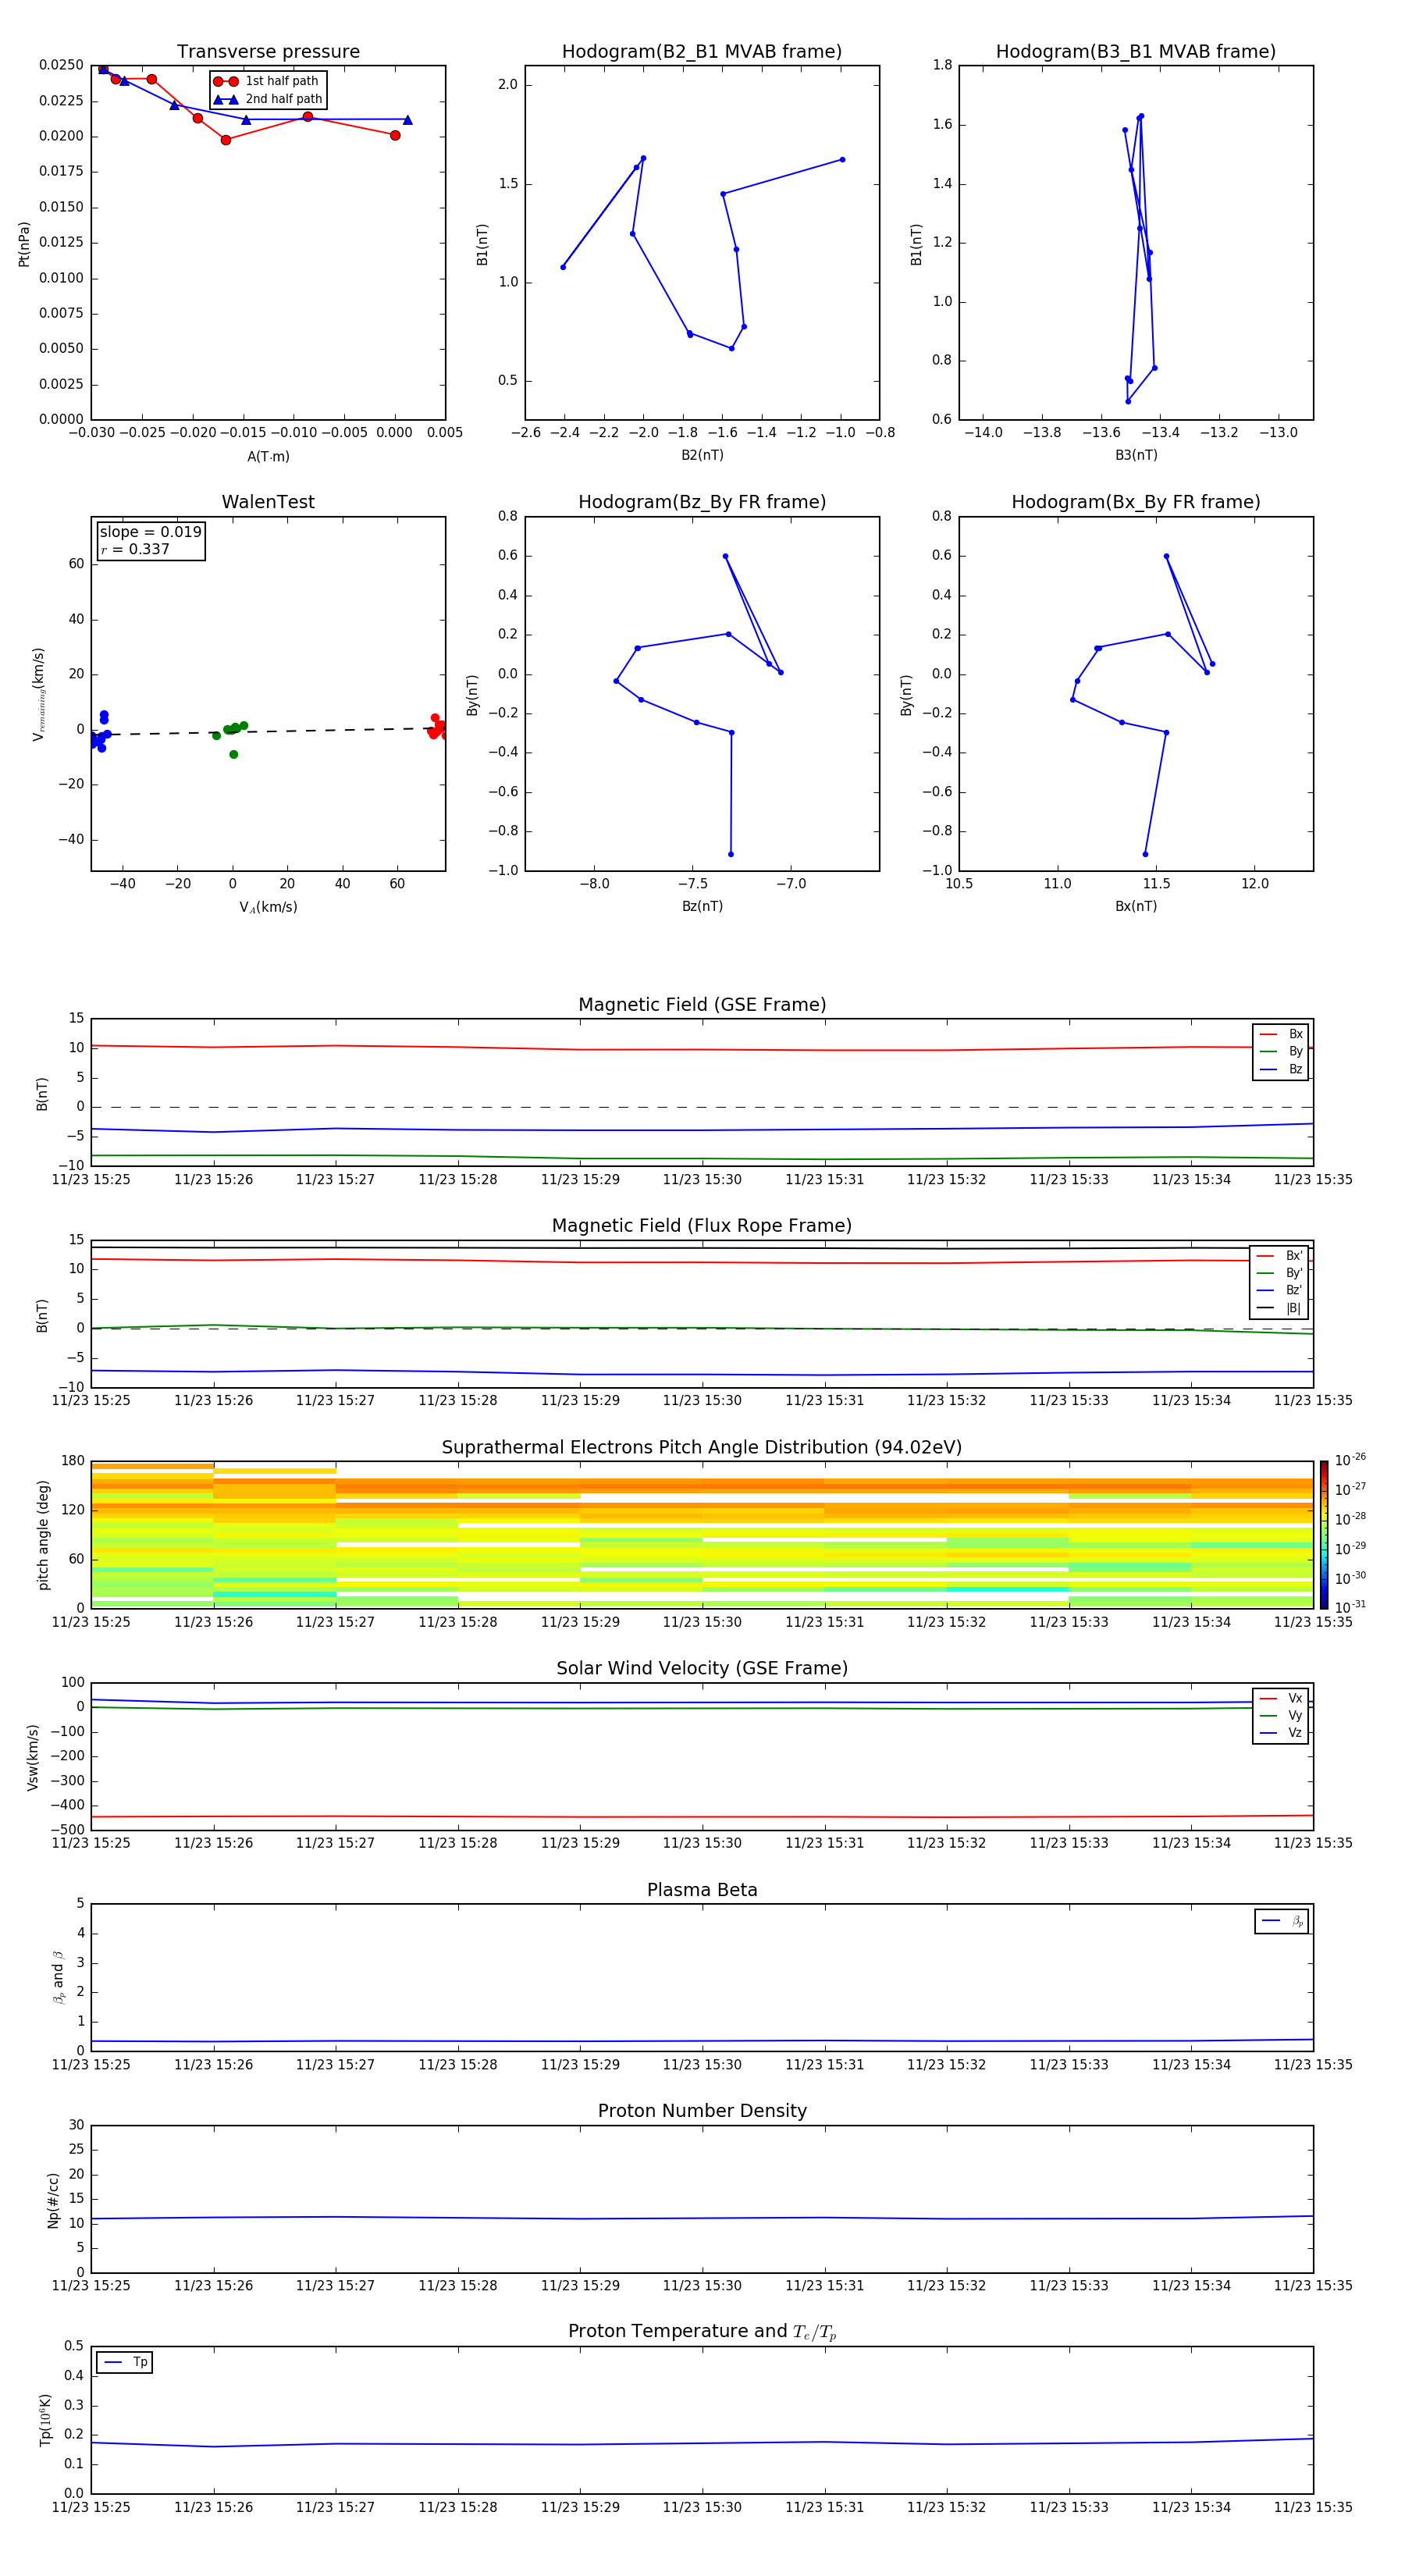The height and width of the screenshot is (2576, 1405).
Task: Click the last blue triangle in Transverse pressure
Action: [407, 120]
